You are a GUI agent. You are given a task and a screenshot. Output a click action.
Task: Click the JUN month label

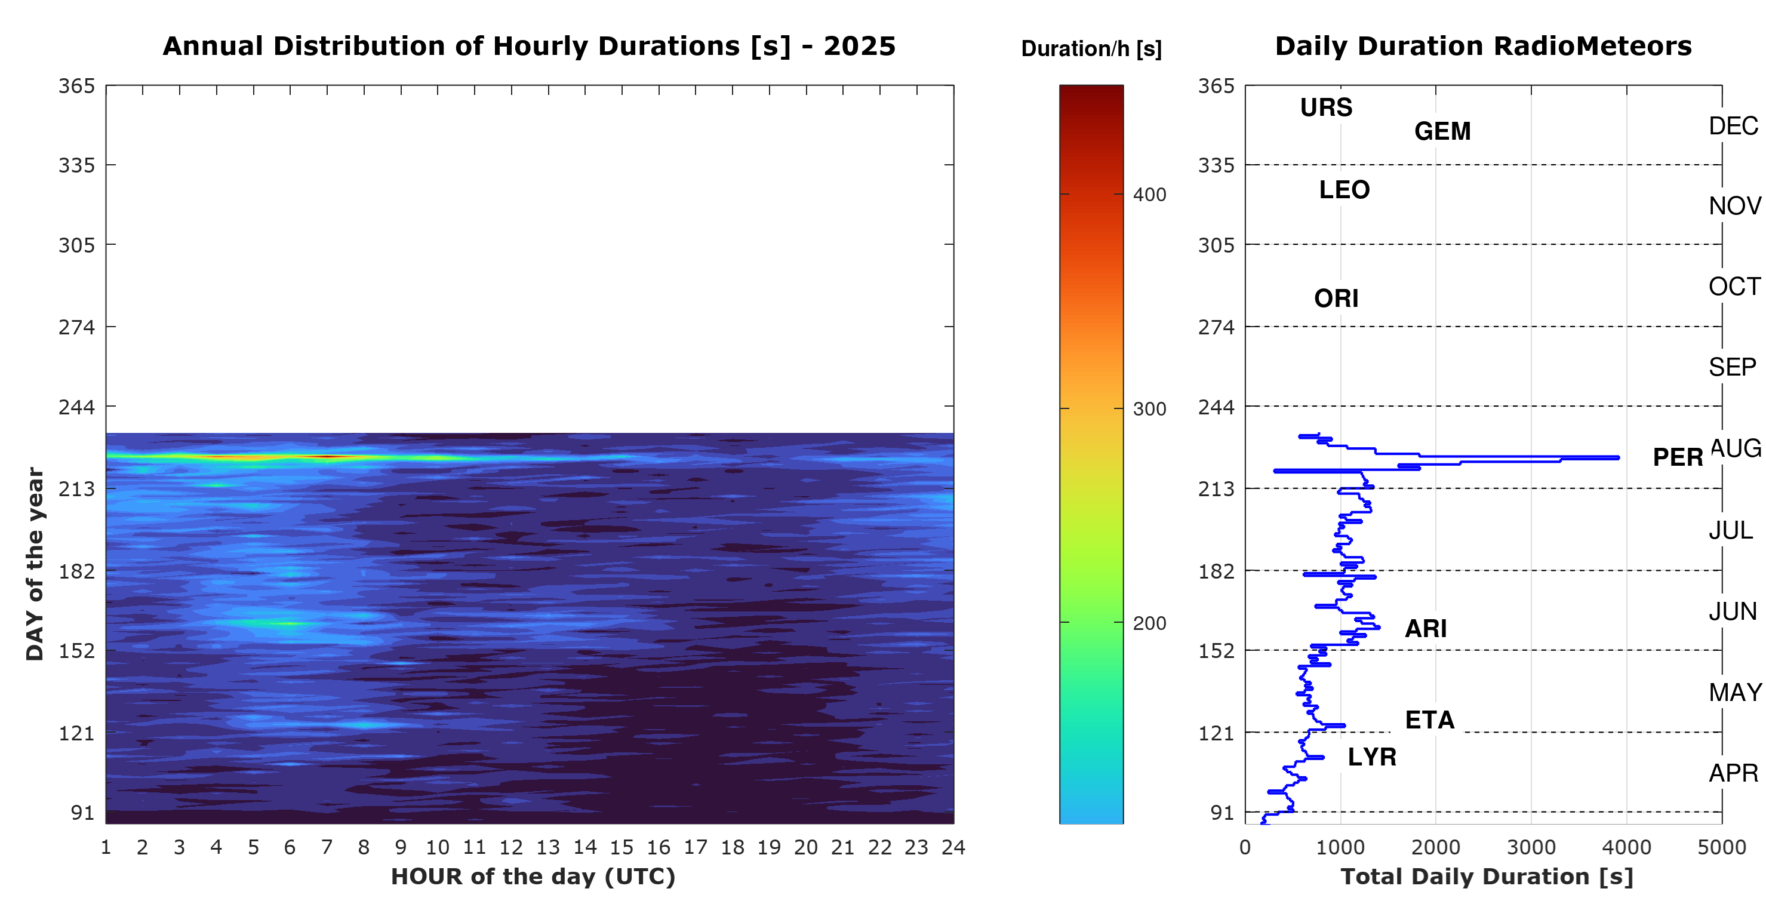[x=1733, y=612]
